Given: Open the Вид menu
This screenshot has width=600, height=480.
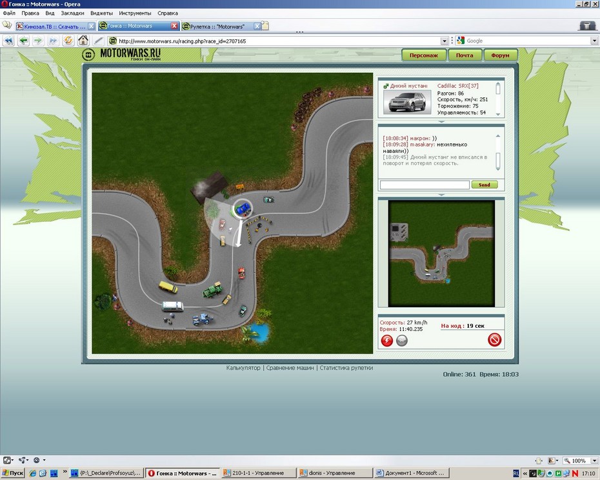Looking at the screenshot, I should point(50,13).
